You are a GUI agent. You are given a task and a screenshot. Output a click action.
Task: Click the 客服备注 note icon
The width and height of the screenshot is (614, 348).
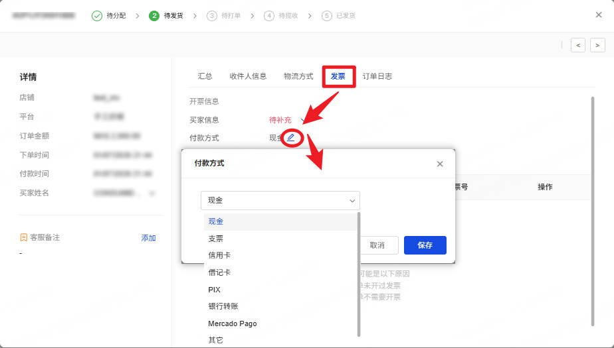(x=23, y=237)
